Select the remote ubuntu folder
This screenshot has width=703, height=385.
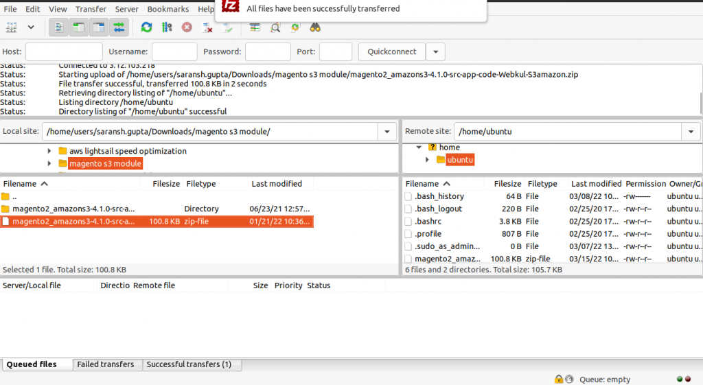coord(460,159)
